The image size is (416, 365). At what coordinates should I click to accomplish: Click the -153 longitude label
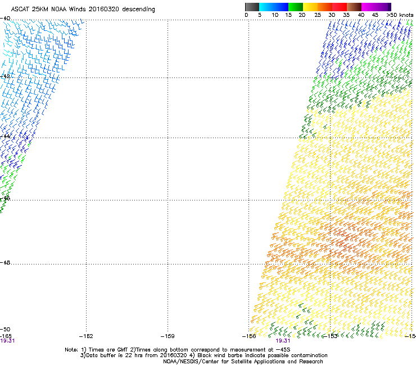coord(331,336)
